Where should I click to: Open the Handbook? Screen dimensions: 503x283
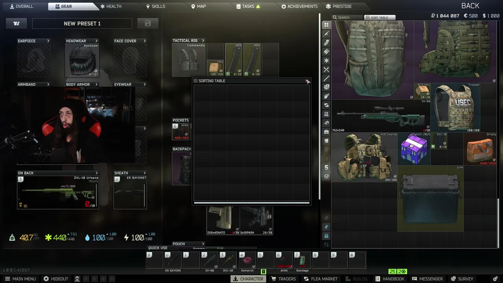tap(390, 279)
